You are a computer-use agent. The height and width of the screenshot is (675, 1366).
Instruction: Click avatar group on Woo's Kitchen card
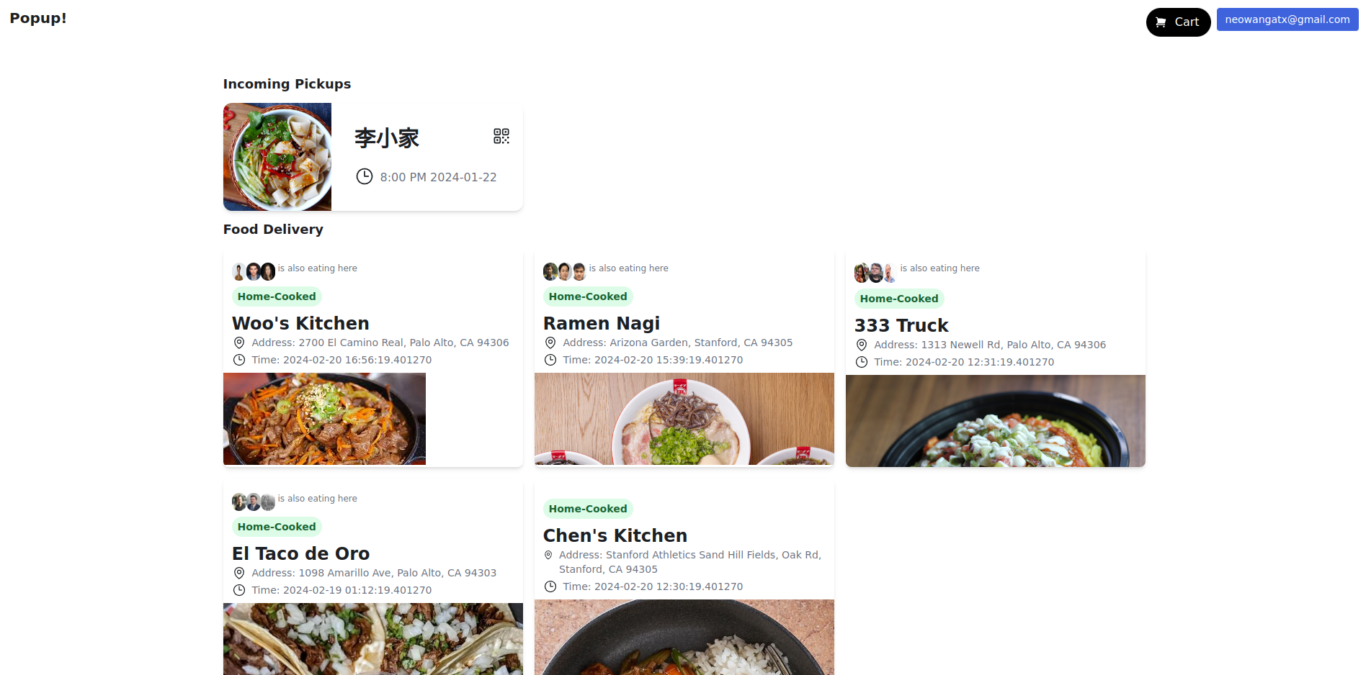pos(254,271)
